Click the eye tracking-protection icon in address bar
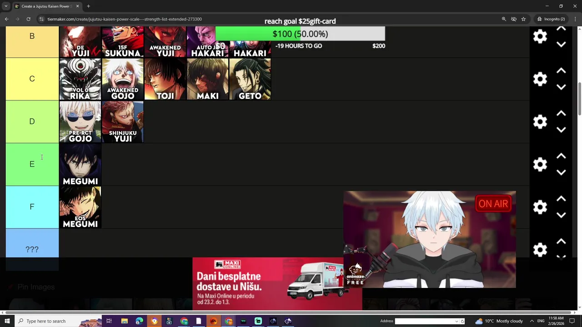Image resolution: width=582 pixels, height=327 pixels. click(x=514, y=19)
